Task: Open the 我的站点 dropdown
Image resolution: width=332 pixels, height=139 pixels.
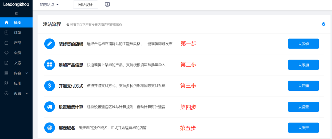Action: click(49, 5)
